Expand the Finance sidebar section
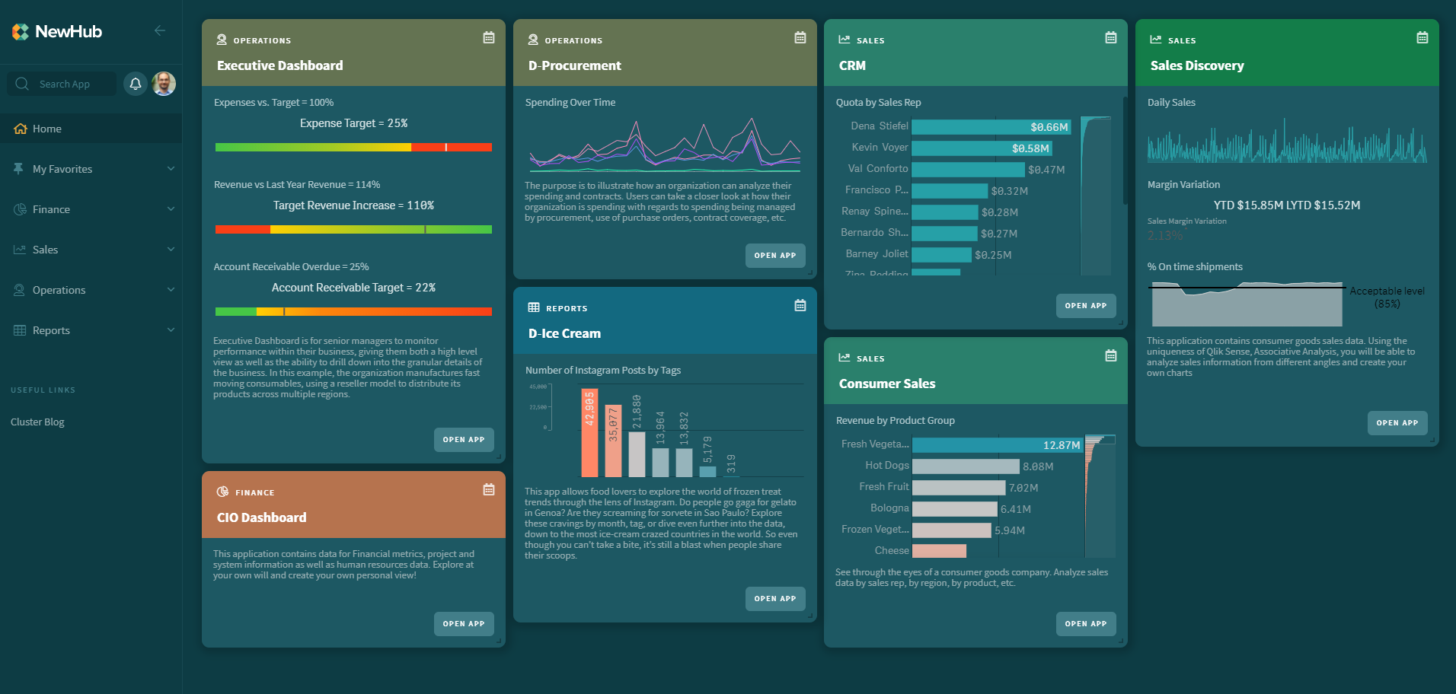1456x694 pixels. (x=91, y=209)
